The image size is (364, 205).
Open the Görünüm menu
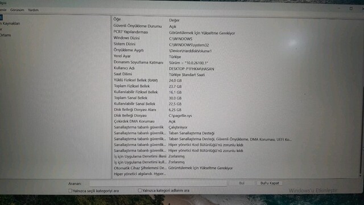point(17,10)
